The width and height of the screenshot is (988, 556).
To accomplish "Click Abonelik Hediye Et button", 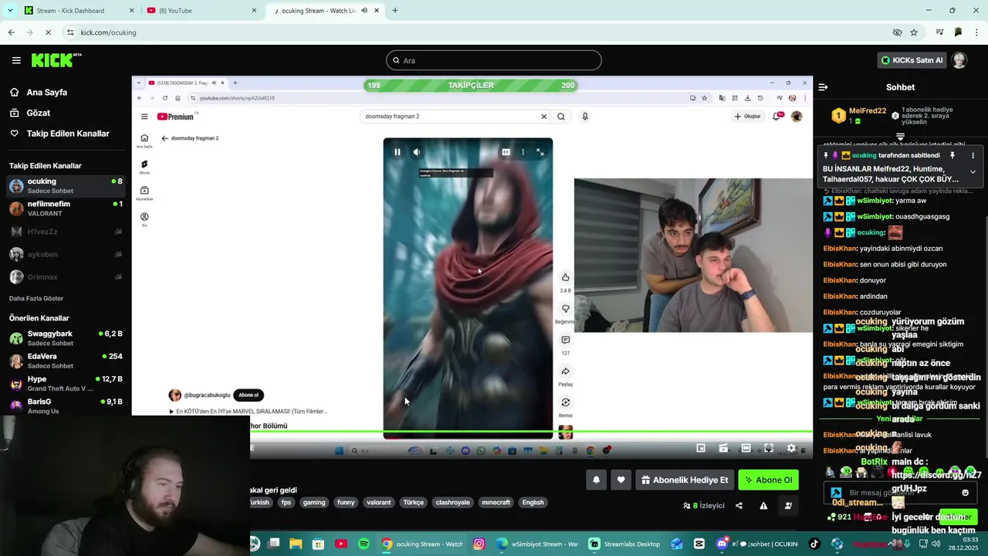I will point(685,480).
